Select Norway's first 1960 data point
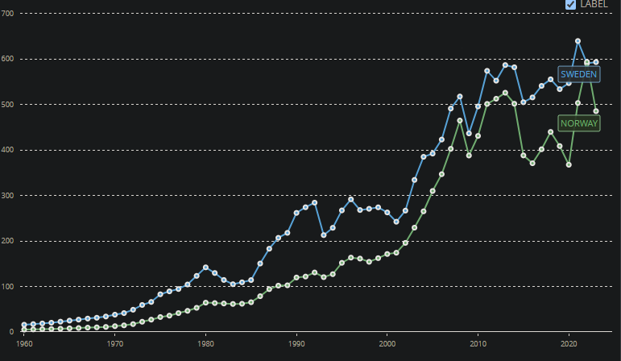Viewport: 621px width, 361px height. pos(24,330)
